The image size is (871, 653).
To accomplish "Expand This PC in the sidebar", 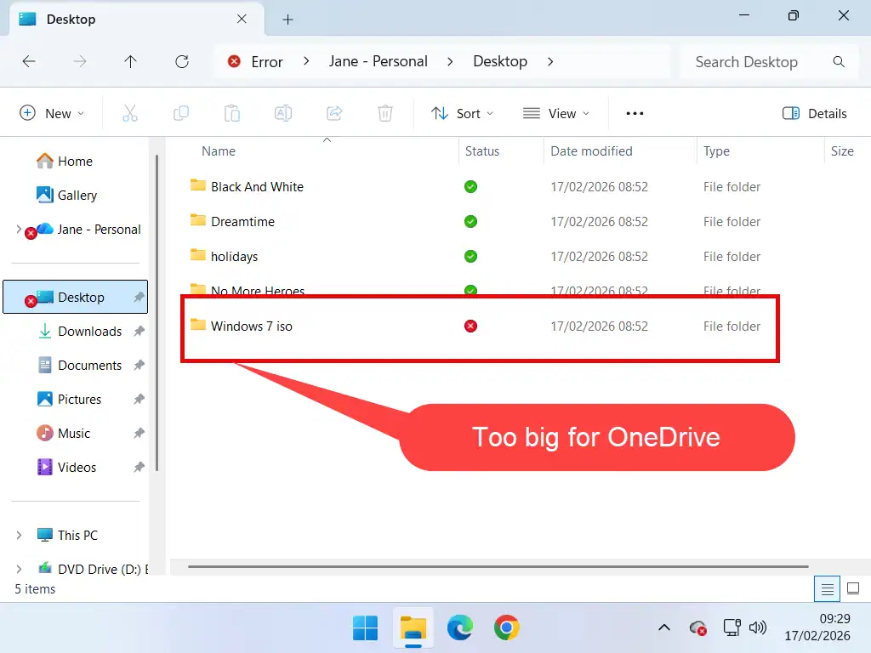I will [19, 535].
